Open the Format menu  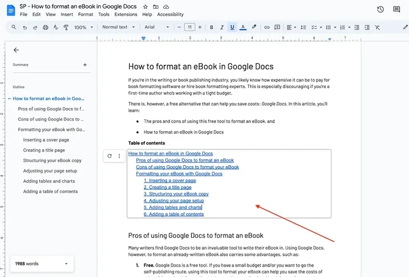(x=85, y=15)
